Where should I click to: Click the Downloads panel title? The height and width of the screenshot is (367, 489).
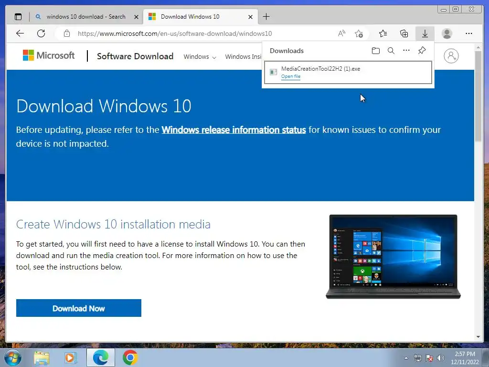coord(287,51)
